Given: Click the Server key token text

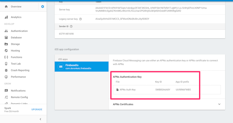Looking at the screenshot, I should [x=151, y=9].
